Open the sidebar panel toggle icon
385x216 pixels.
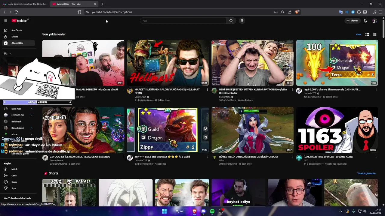[365, 12]
